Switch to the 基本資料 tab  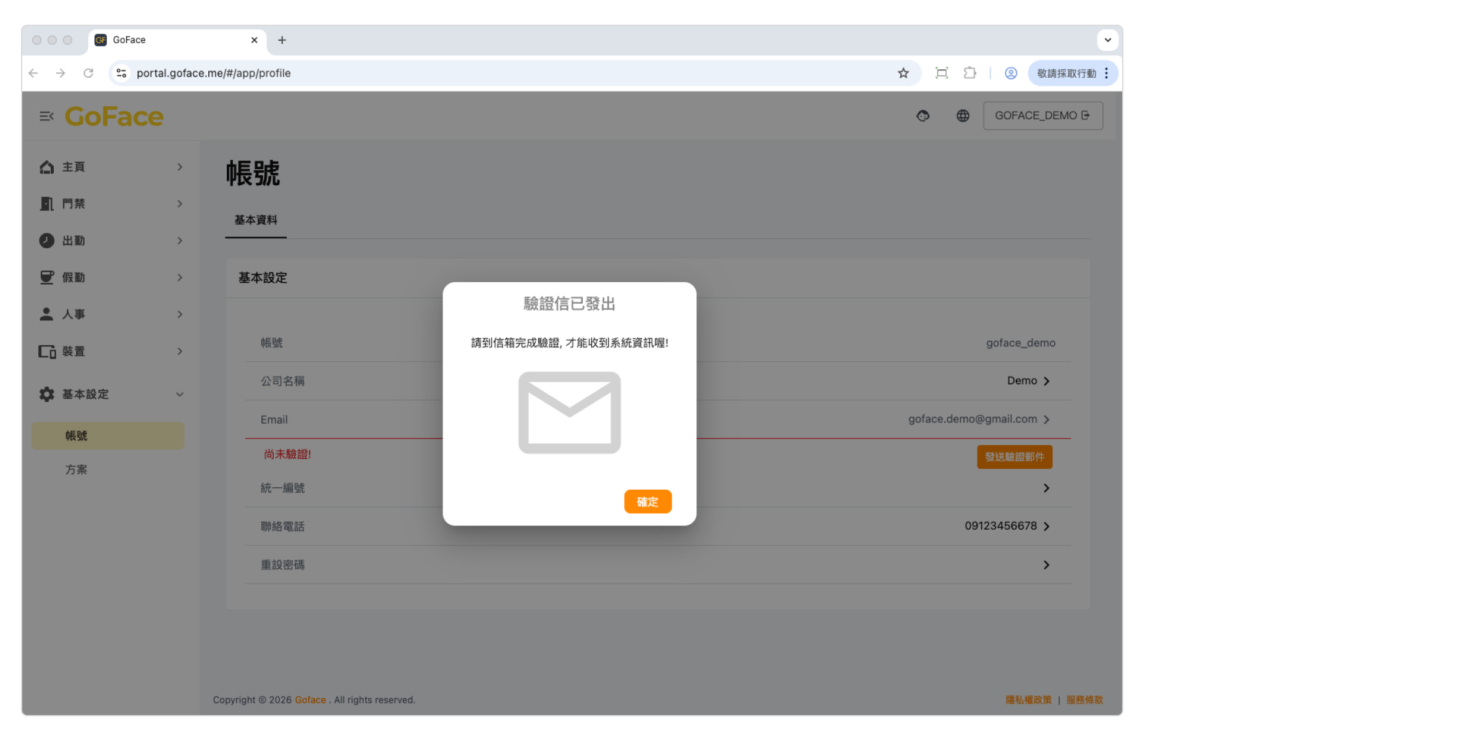256,220
